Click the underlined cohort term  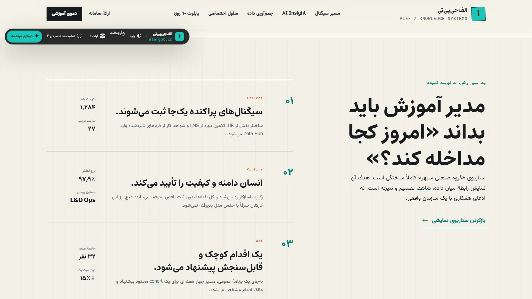156,281
